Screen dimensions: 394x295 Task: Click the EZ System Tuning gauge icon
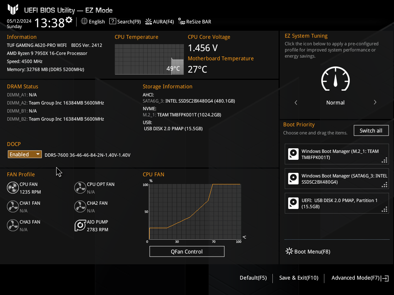pyautogui.click(x=336, y=78)
